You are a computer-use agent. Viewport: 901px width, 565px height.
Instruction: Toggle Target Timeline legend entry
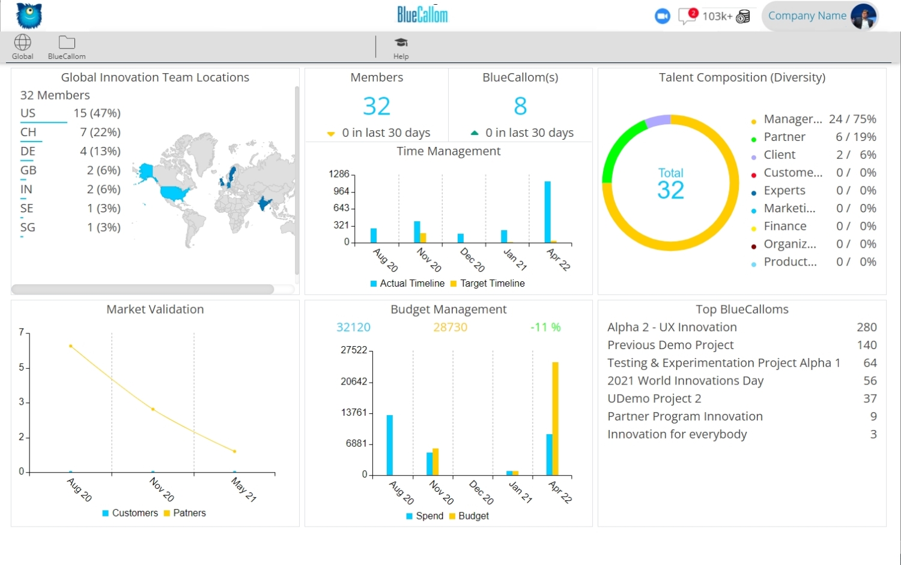487,283
